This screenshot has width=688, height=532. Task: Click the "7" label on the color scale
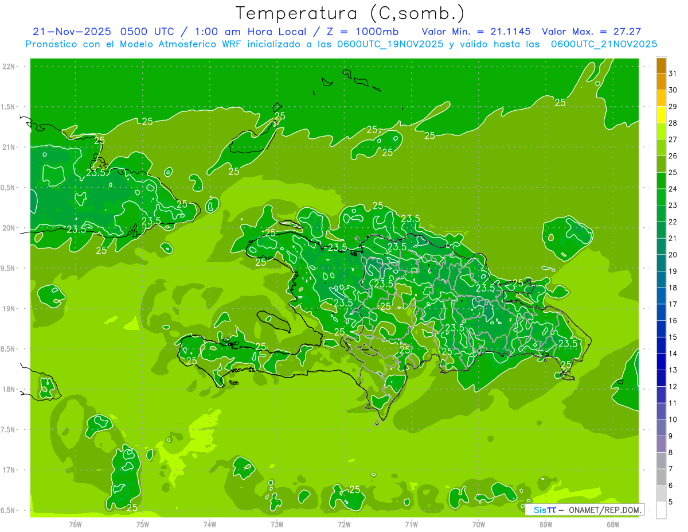671,469
